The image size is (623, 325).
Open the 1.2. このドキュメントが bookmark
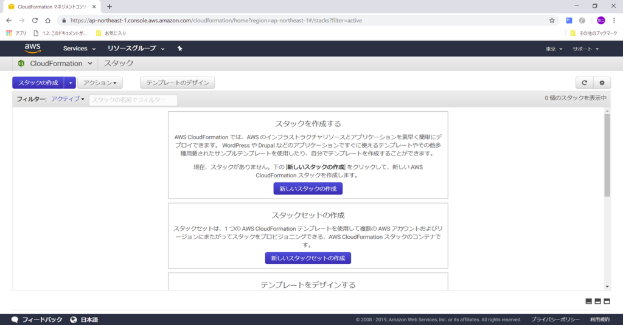pos(60,33)
